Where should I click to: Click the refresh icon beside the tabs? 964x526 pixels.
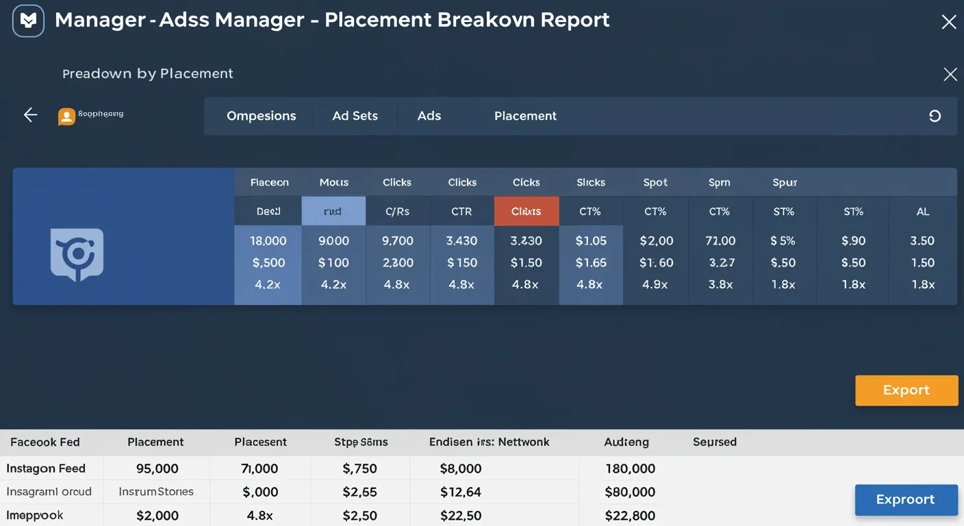click(x=935, y=116)
